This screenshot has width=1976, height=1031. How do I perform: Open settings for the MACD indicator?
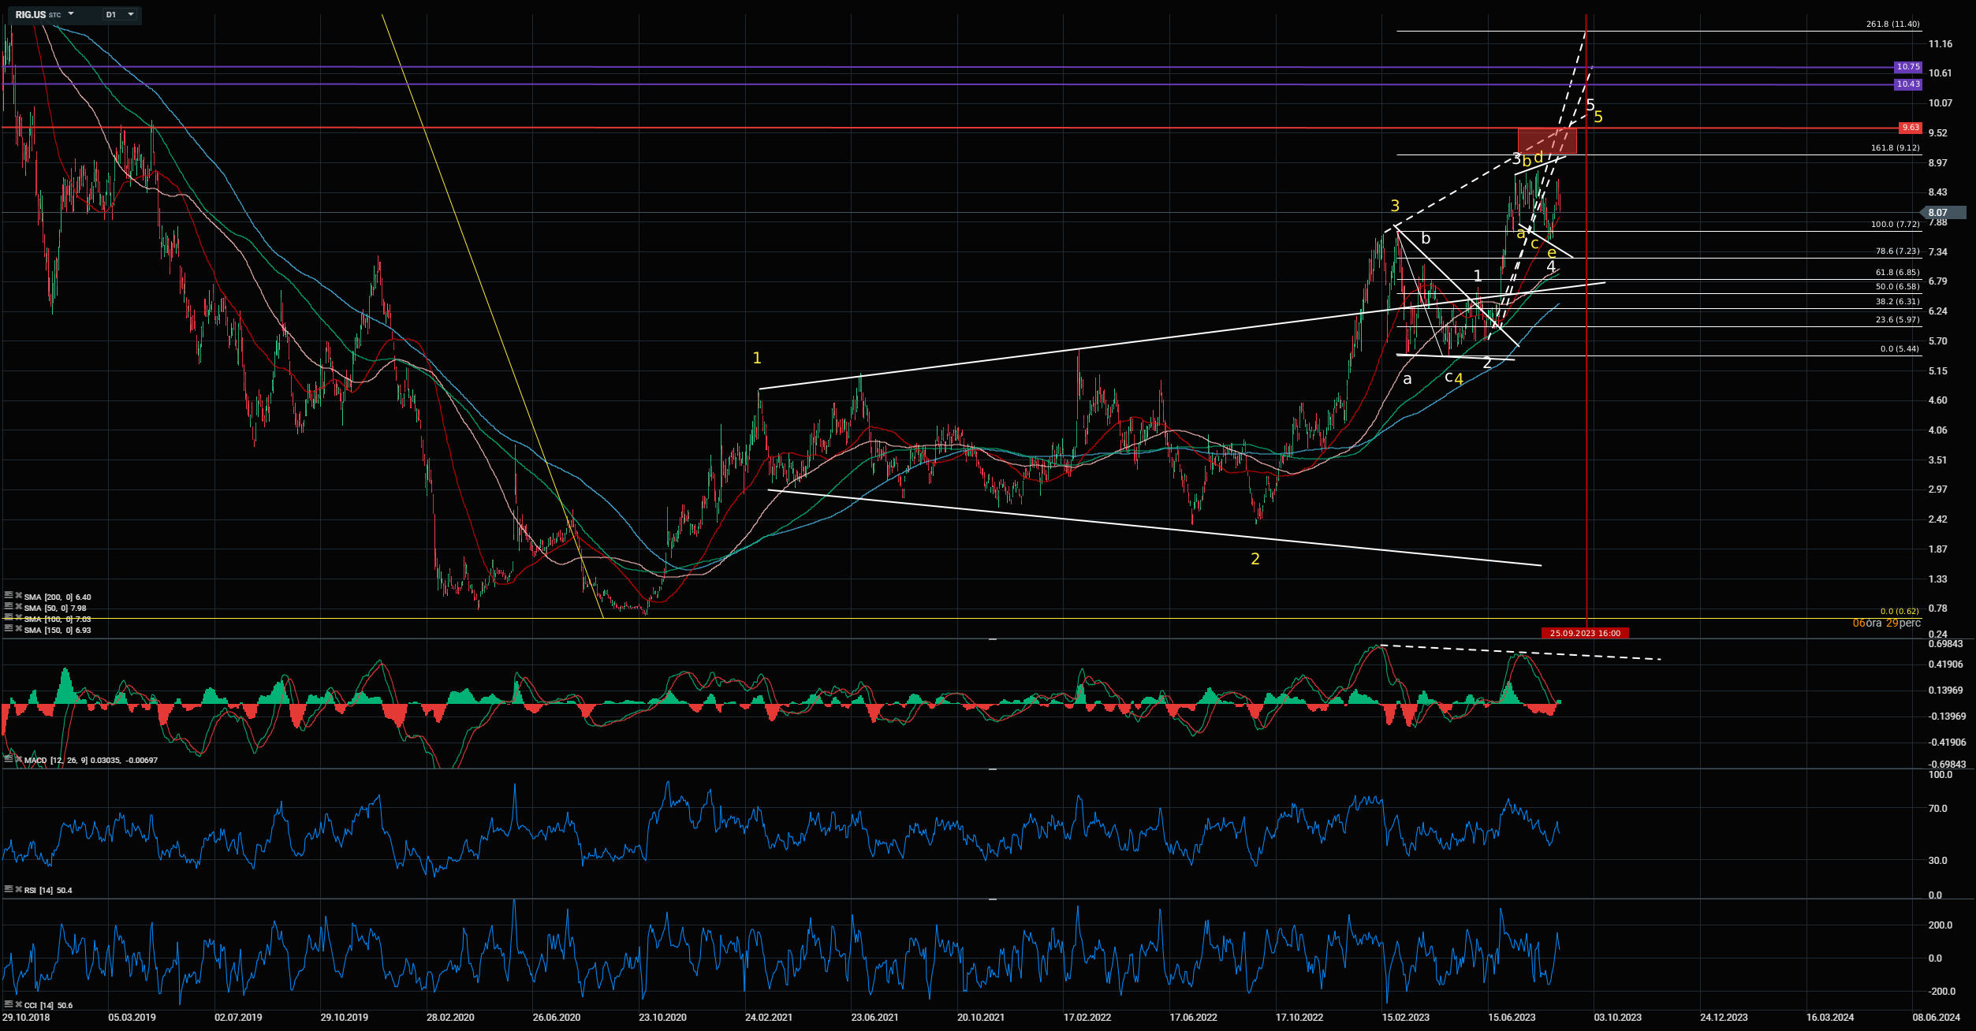coord(9,759)
